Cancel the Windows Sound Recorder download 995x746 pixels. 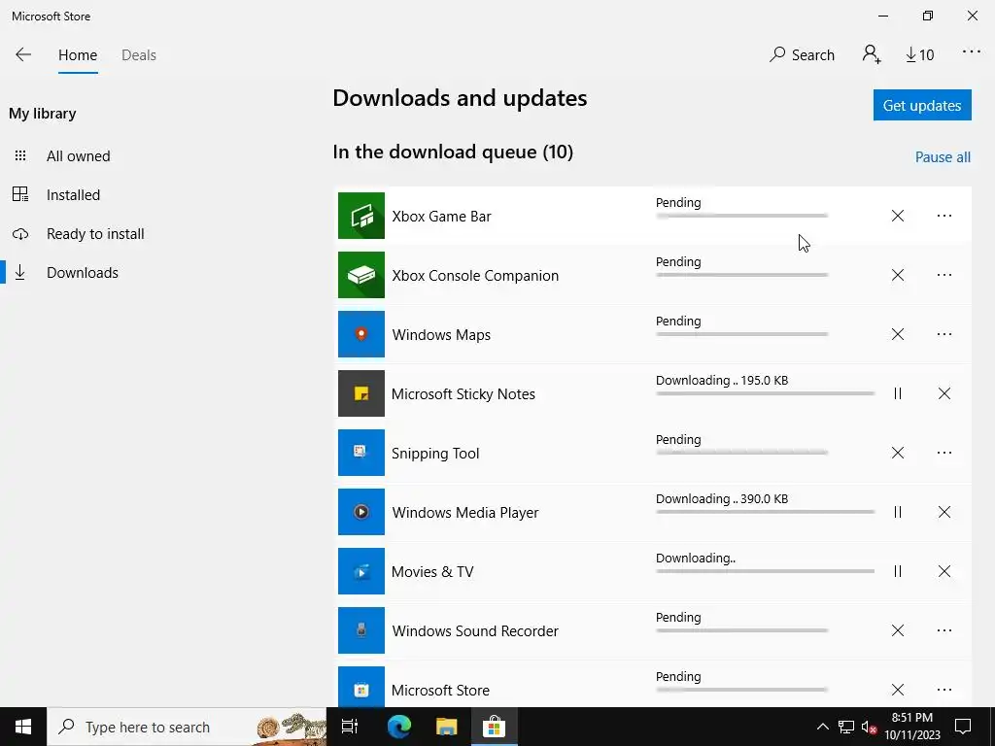(x=897, y=630)
